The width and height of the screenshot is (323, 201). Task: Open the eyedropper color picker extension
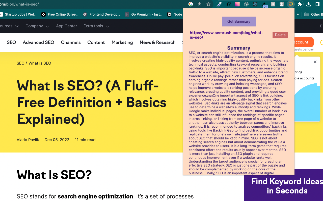click(220, 4)
